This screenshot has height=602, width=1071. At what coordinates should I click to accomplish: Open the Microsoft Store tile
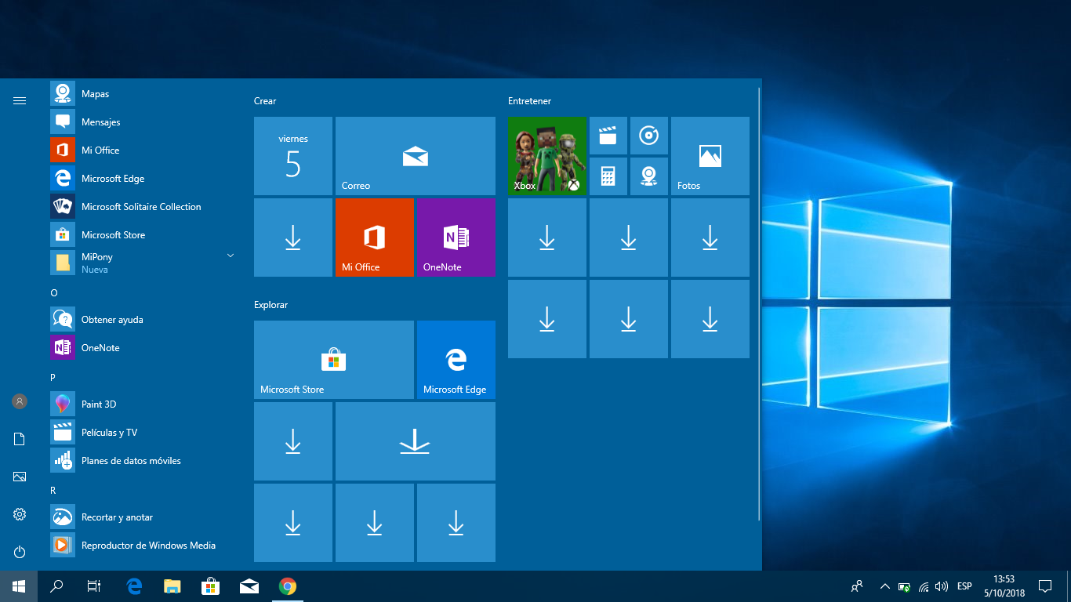(x=334, y=360)
